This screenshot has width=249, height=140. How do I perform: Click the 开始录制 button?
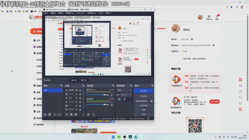click(x=143, y=96)
